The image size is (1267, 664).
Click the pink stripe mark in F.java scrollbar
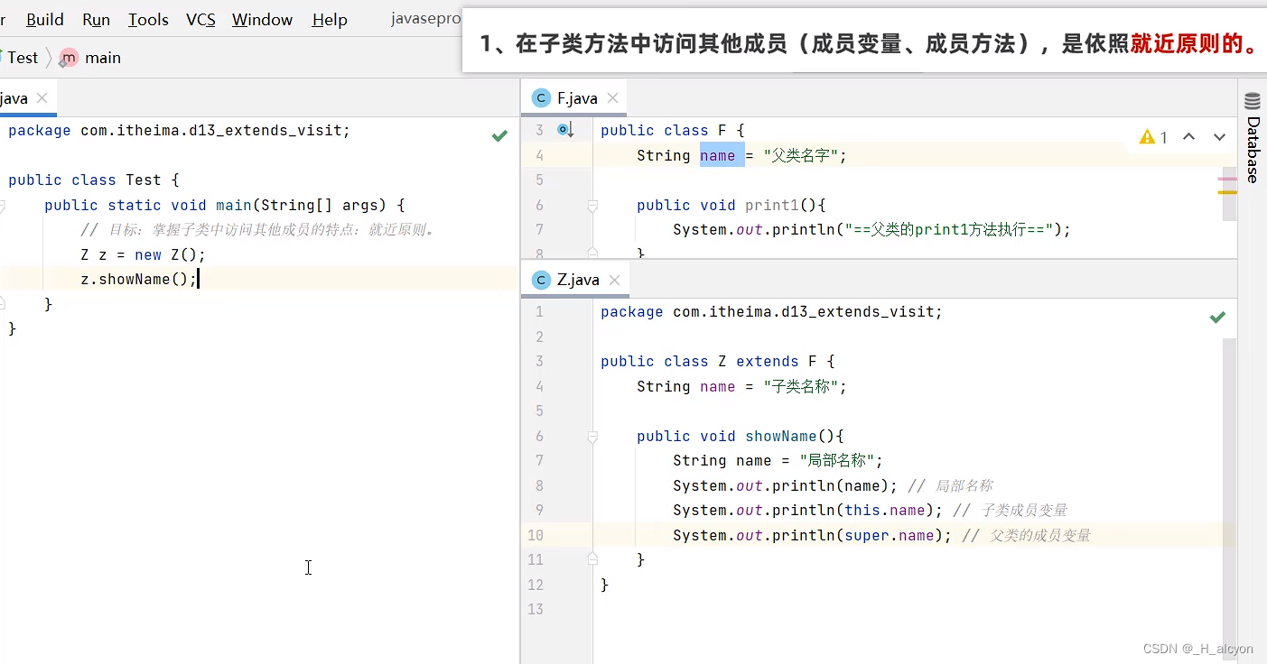(1227, 179)
